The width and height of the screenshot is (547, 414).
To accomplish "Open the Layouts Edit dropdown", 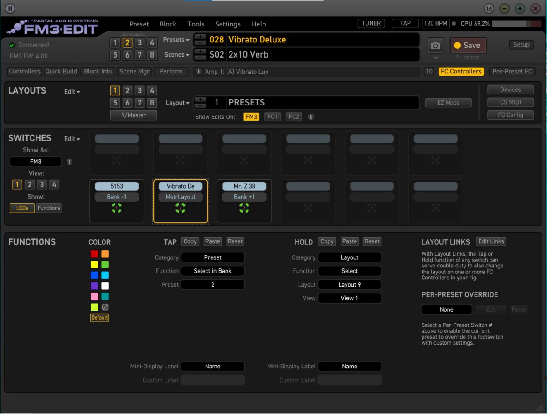I will [x=72, y=92].
